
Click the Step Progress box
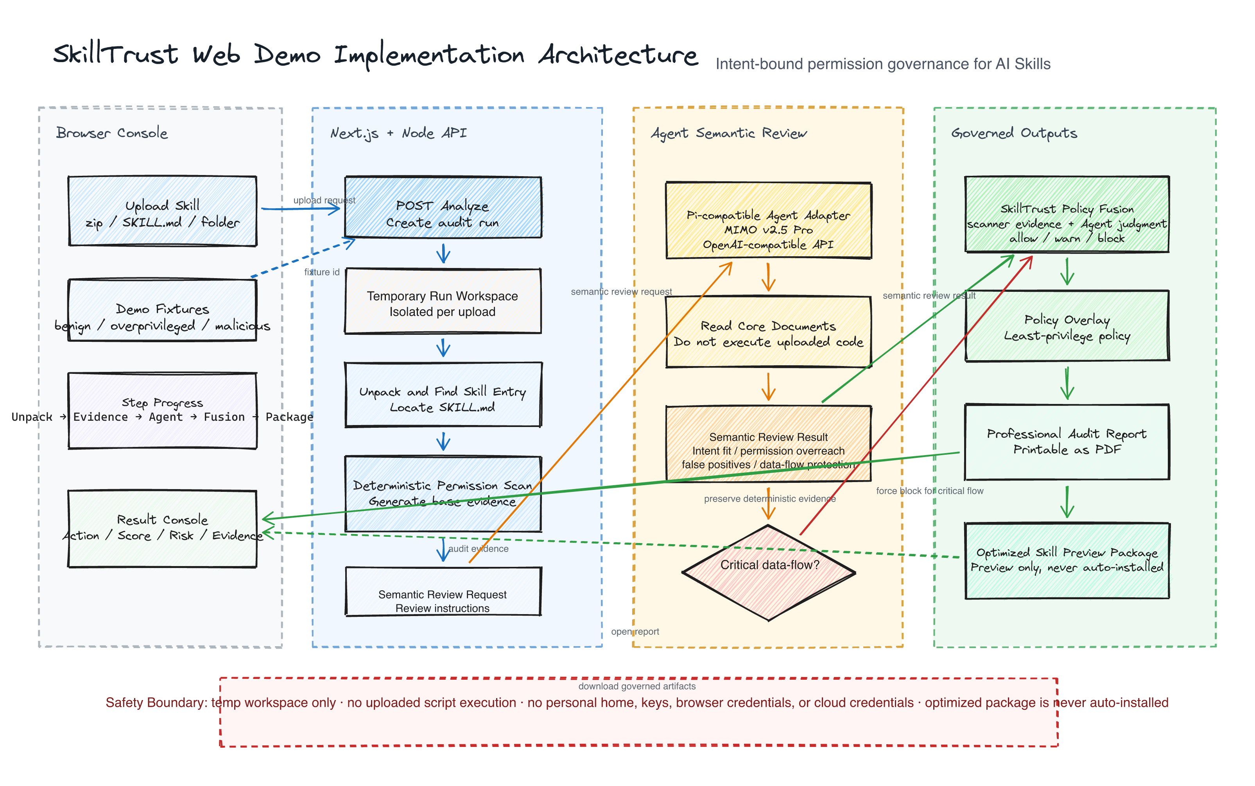coord(162,411)
